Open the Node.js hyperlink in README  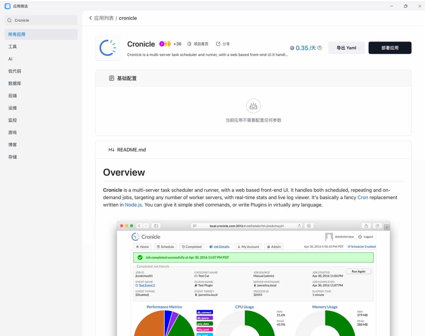[133, 205]
